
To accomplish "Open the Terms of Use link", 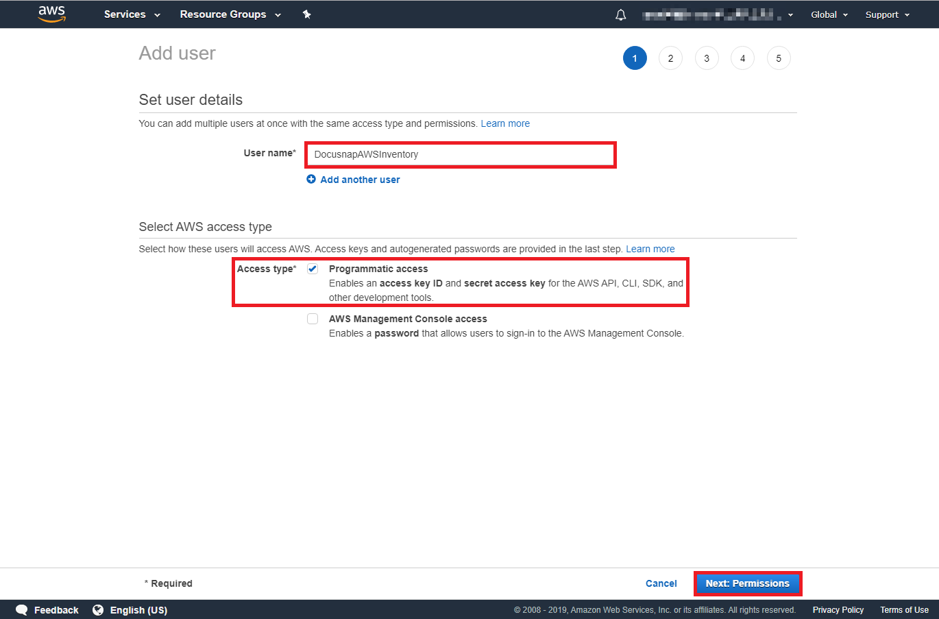I will pos(905,610).
